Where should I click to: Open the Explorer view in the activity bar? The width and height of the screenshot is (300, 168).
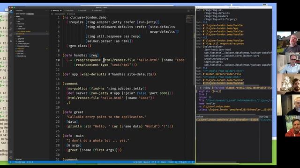click(11, 12)
